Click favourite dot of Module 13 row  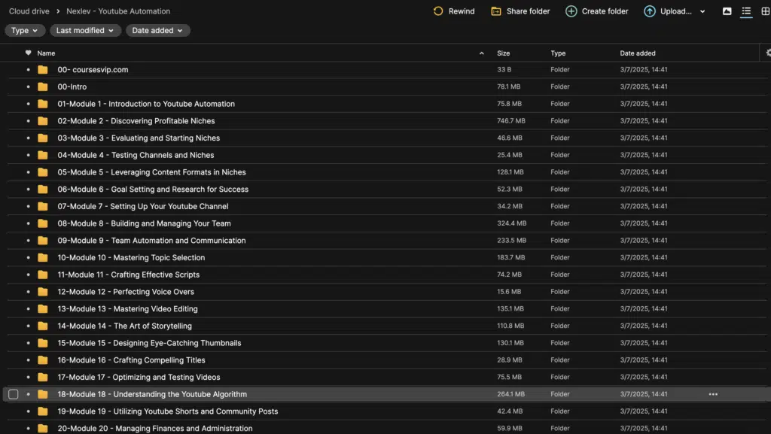(28, 309)
